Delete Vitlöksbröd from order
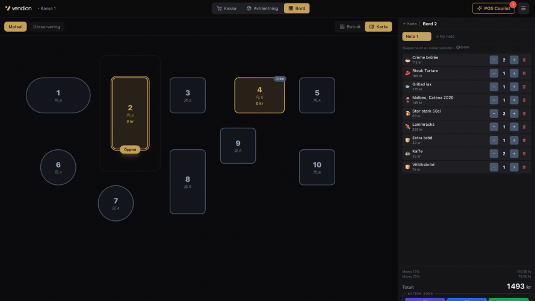This screenshot has width=535, height=301. 524,167
